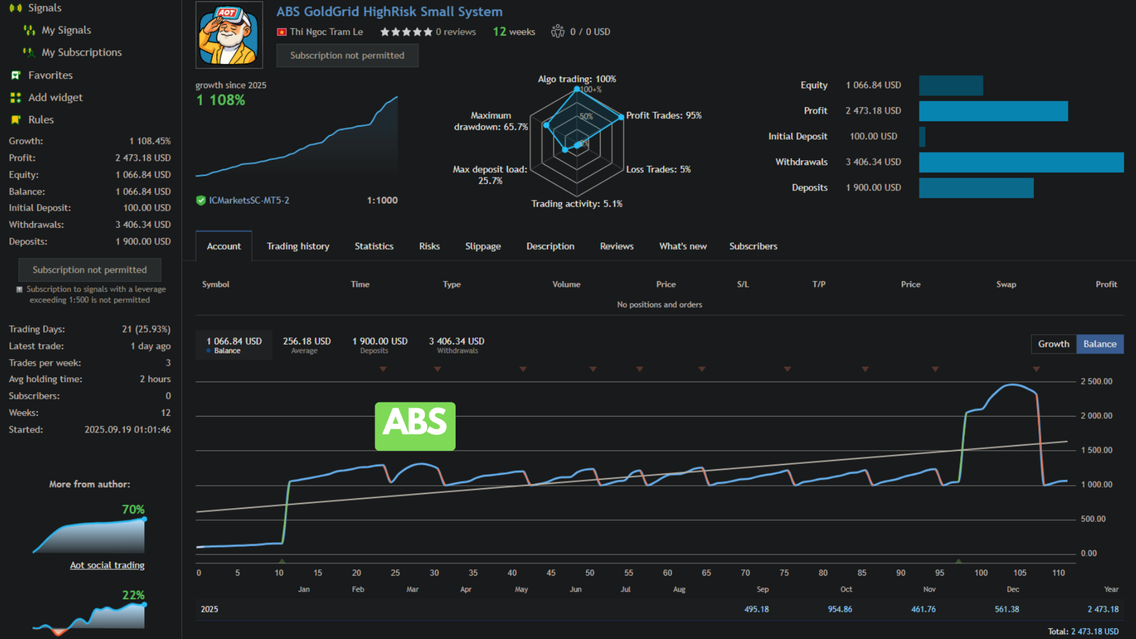Open the Aot social trading link

click(106, 565)
